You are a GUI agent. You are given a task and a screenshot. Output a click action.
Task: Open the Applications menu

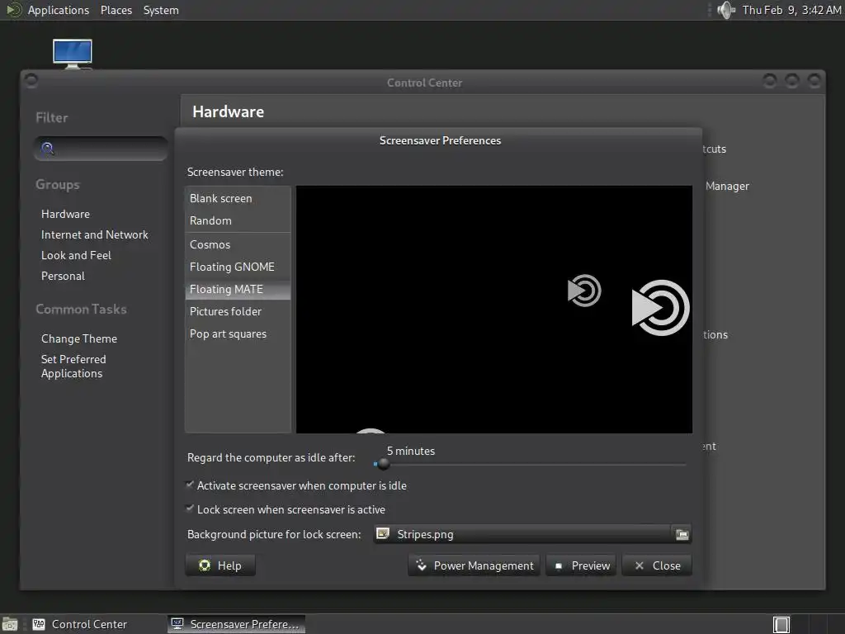tap(59, 10)
